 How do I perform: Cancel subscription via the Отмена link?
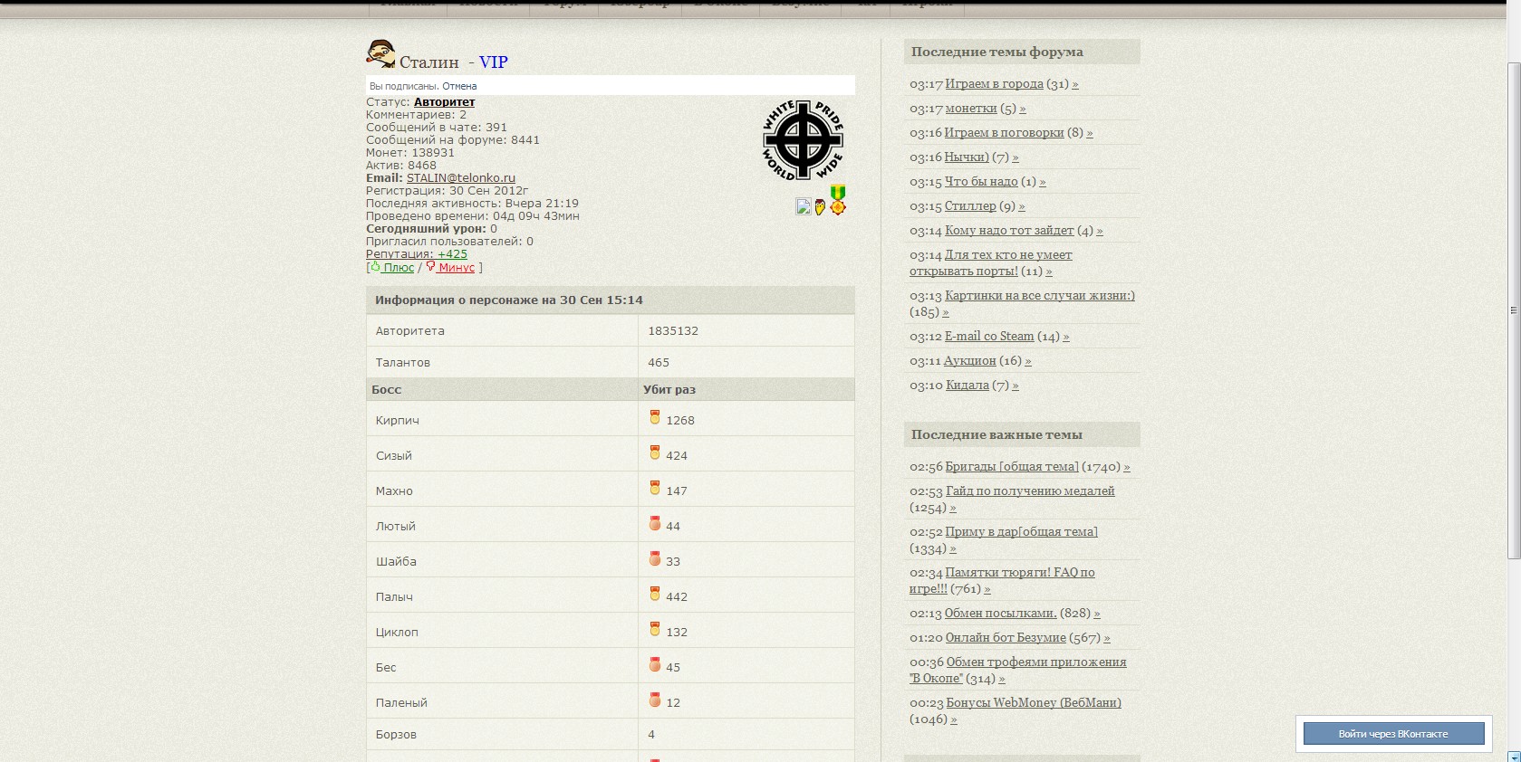tap(459, 86)
